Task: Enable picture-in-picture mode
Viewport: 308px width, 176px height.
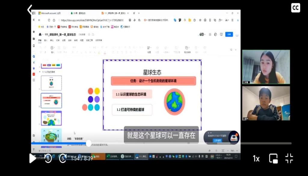Action: [273, 158]
